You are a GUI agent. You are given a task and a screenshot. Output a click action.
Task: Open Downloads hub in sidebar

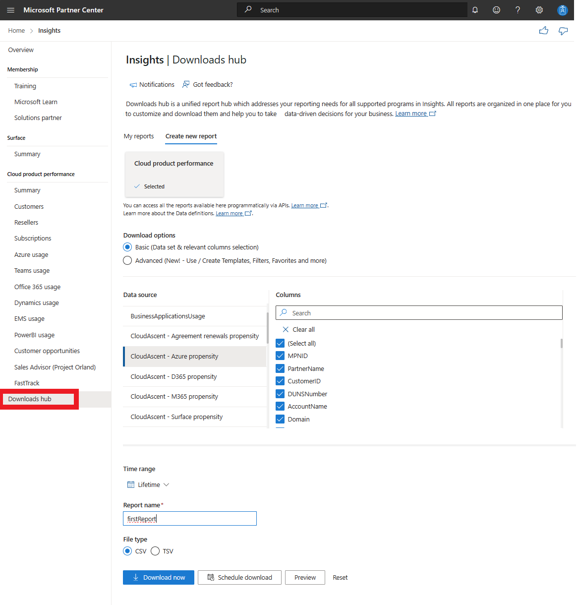pos(30,399)
